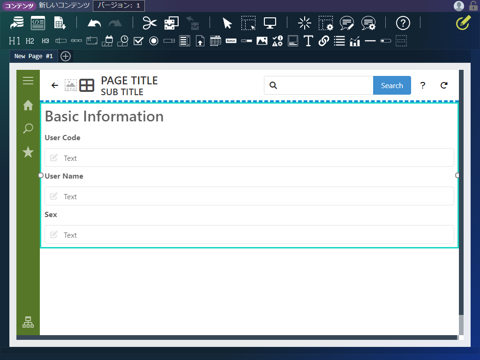Click the refresh icon in page header
The height and width of the screenshot is (360, 480).
tap(444, 85)
